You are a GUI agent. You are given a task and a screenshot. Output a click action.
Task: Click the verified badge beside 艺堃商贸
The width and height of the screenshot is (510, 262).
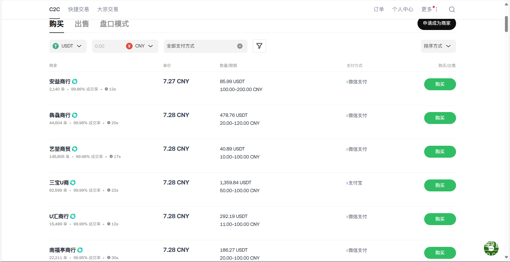75,149
